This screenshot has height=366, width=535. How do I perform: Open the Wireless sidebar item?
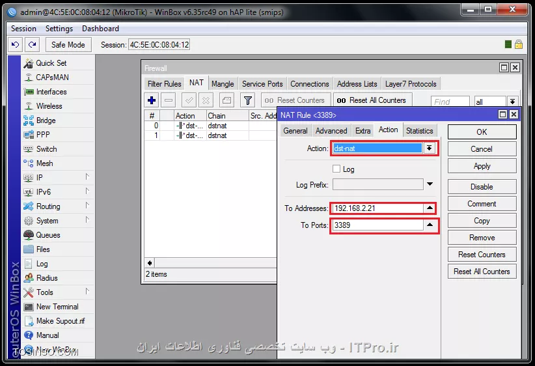tap(49, 106)
